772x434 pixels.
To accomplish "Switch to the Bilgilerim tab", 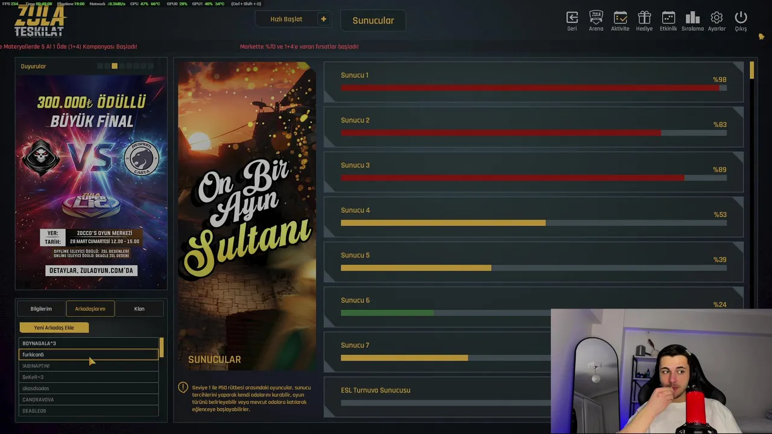I will [41, 309].
